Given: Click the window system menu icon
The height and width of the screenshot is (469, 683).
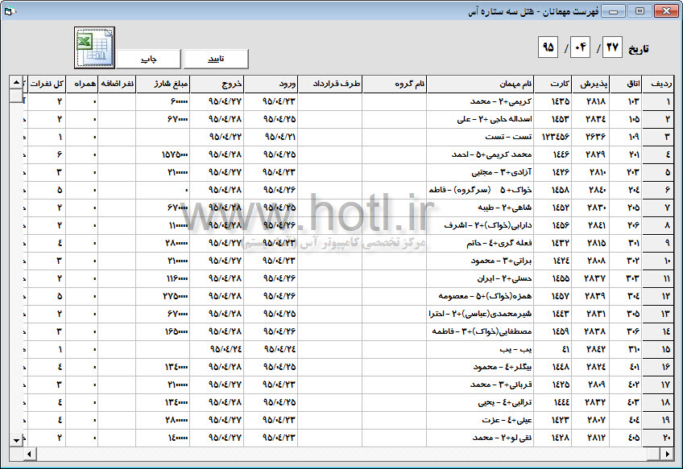Looking at the screenshot, I should 9,11.
